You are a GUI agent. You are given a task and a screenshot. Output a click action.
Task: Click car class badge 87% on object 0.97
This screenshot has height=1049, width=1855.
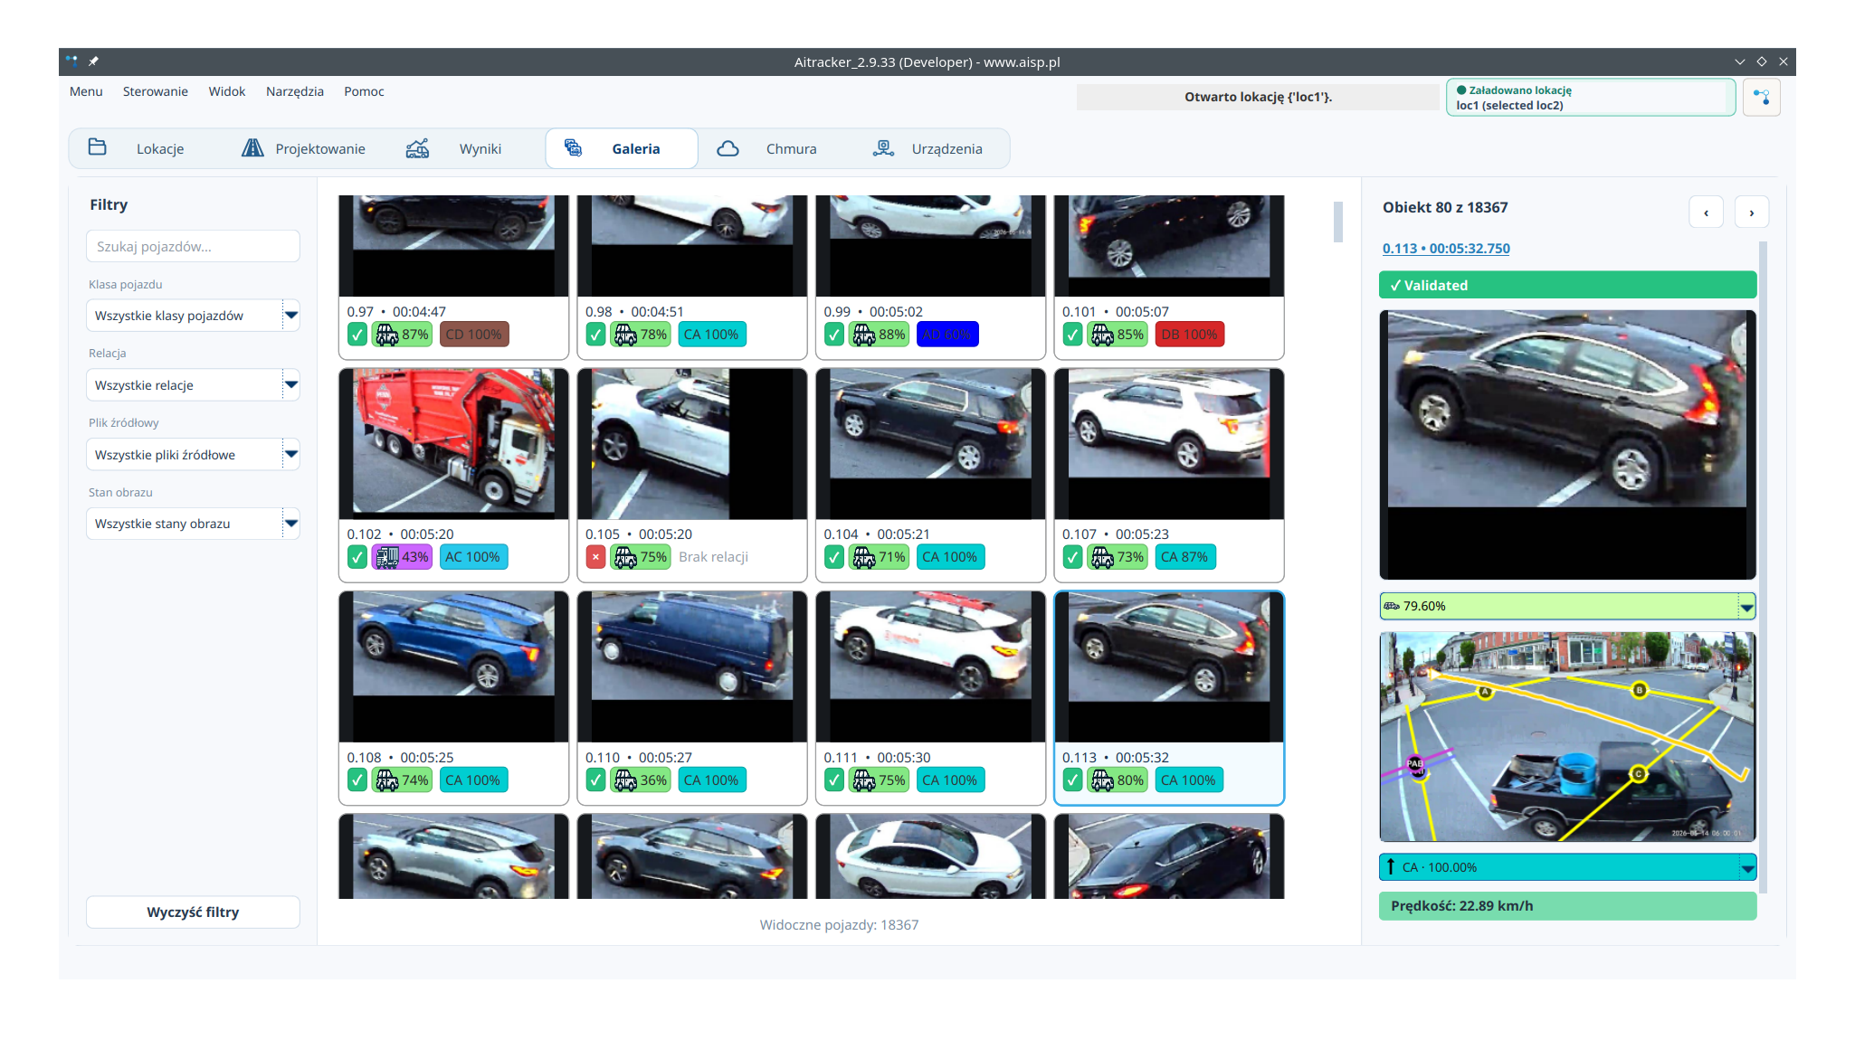[x=402, y=335]
